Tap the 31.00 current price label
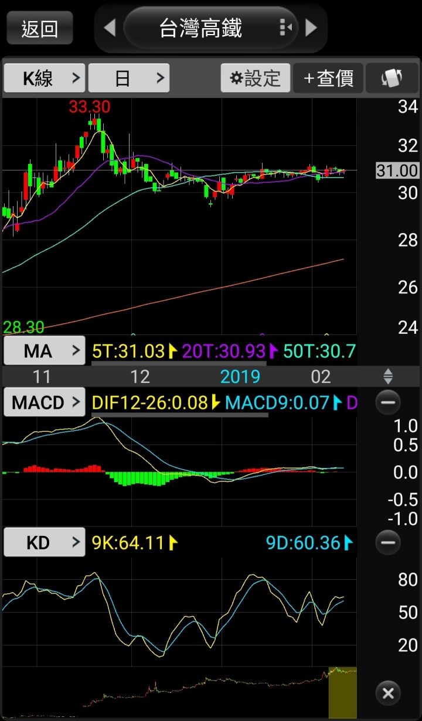 (x=397, y=171)
